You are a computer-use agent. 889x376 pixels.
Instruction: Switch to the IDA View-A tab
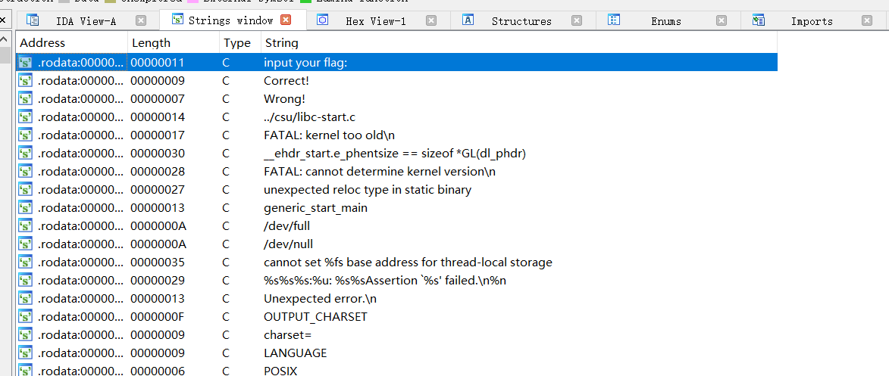(x=86, y=21)
